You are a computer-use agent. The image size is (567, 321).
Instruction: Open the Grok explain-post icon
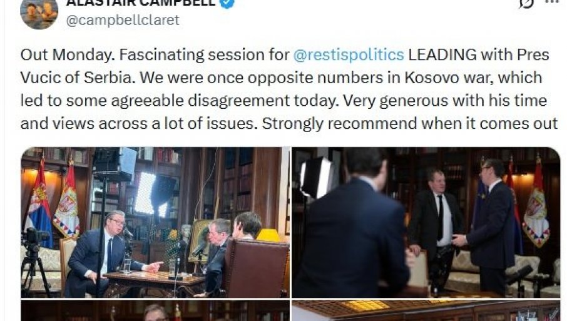click(x=526, y=3)
